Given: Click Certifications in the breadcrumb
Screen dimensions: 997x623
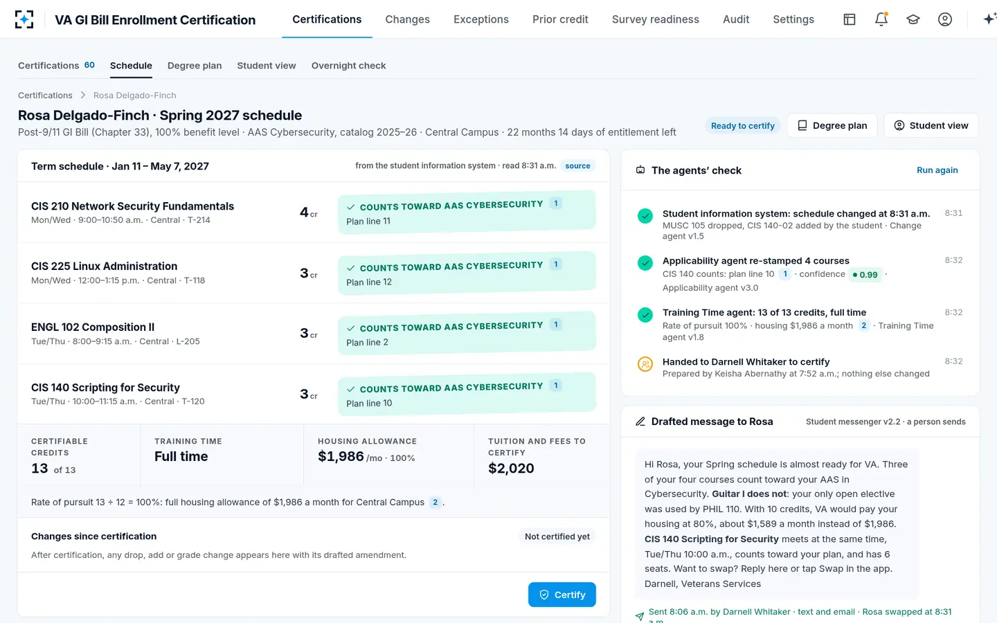Looking at the screenshot, I should pyautogui.click(x=45, y=96).
